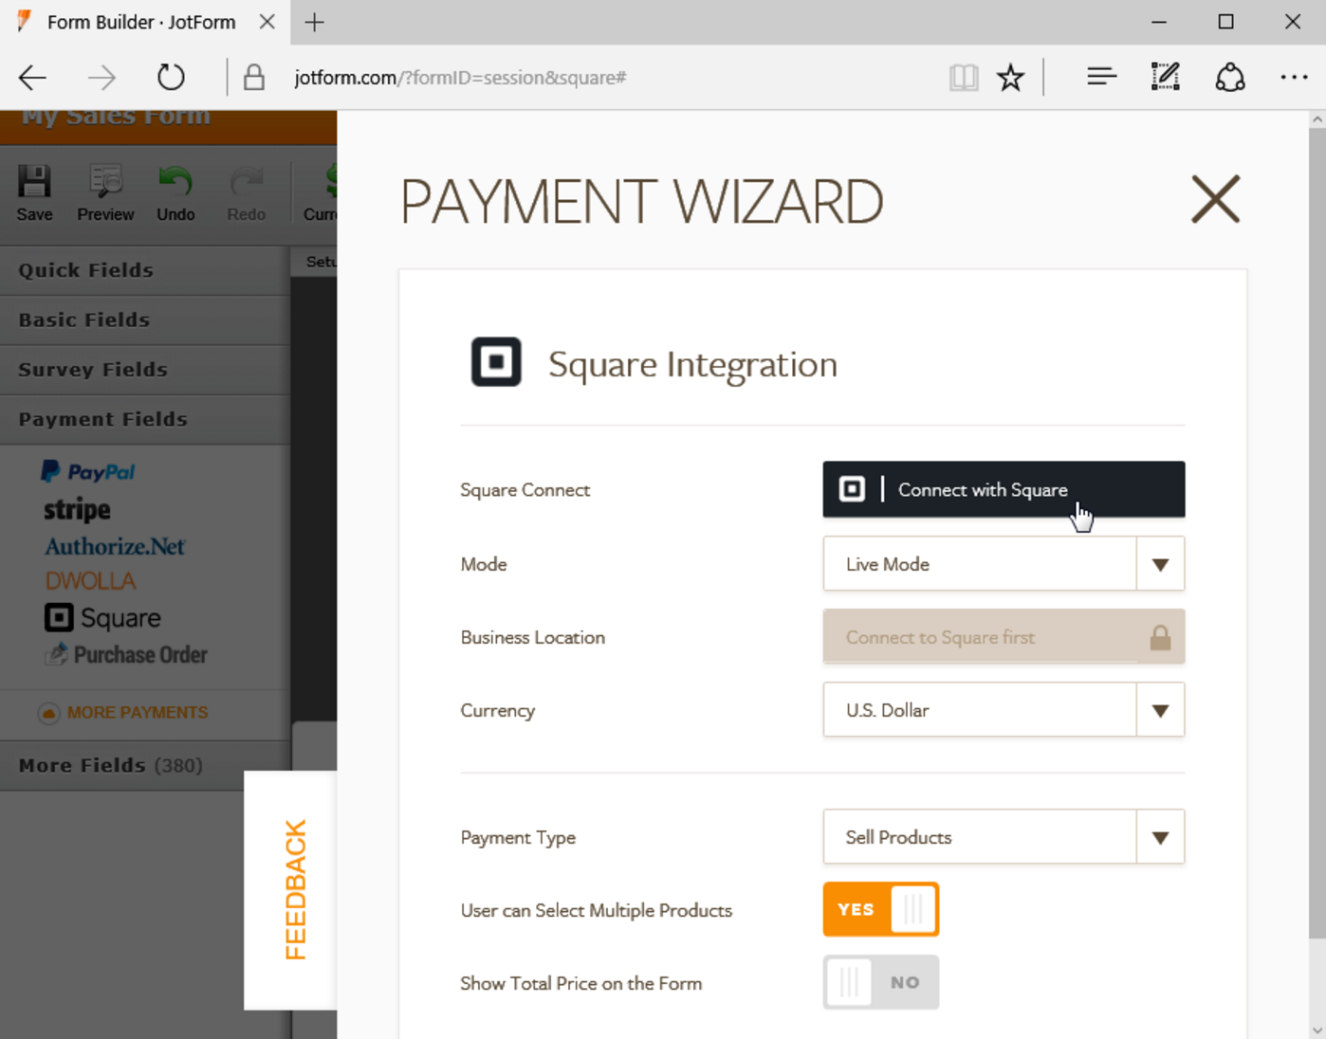Select the Dwolla payment integration
The width and height of the screenshot is (1326, 1039).
pos(90,580)
